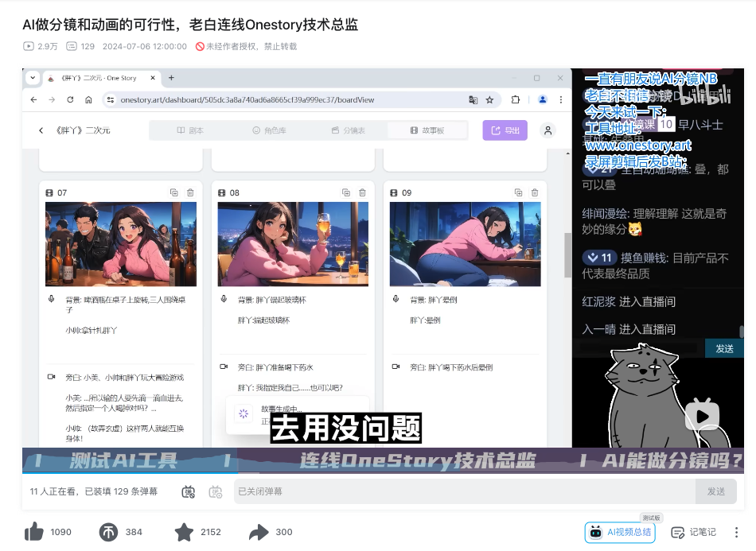Click text 背景: 胖丫端起玻璃杯

272,300
